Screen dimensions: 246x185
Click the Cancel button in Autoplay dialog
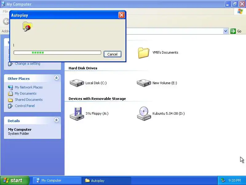pyautogui.click(x=112, y=54)
